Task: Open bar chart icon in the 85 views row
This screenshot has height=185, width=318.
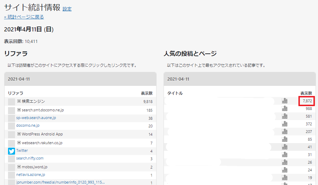Action: (284, 139)
